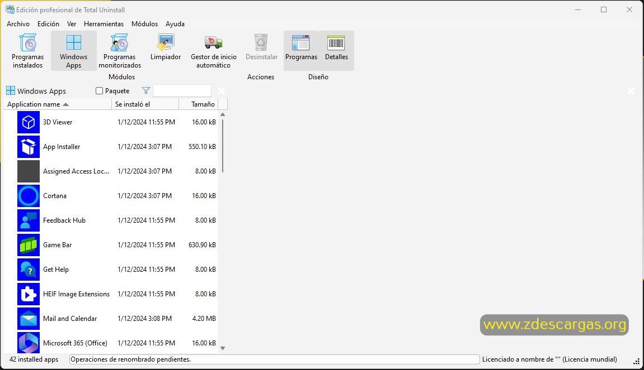Sort by Se instaló el column
This screenshot has height=370, width=644.
145,104
